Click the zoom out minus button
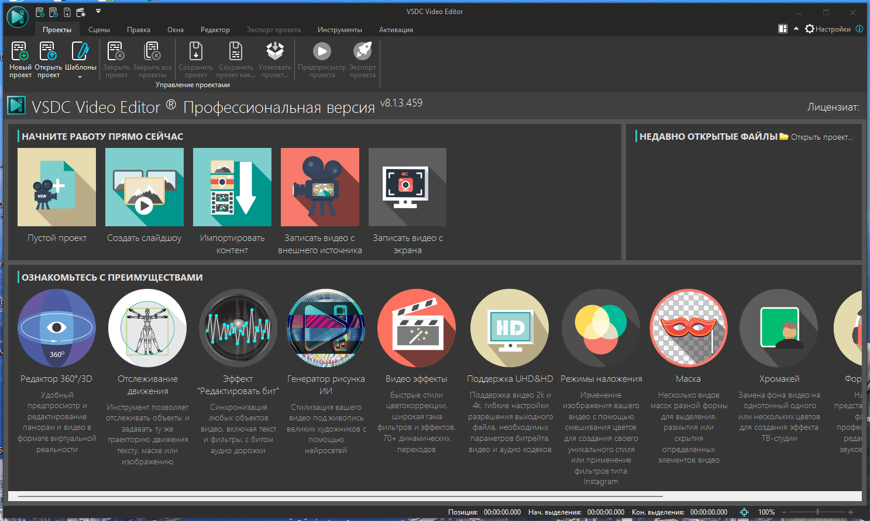This screenshot has width=870, height=521. (x=784, y=512)
